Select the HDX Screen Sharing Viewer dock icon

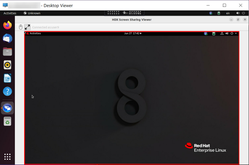coord(8,108)
